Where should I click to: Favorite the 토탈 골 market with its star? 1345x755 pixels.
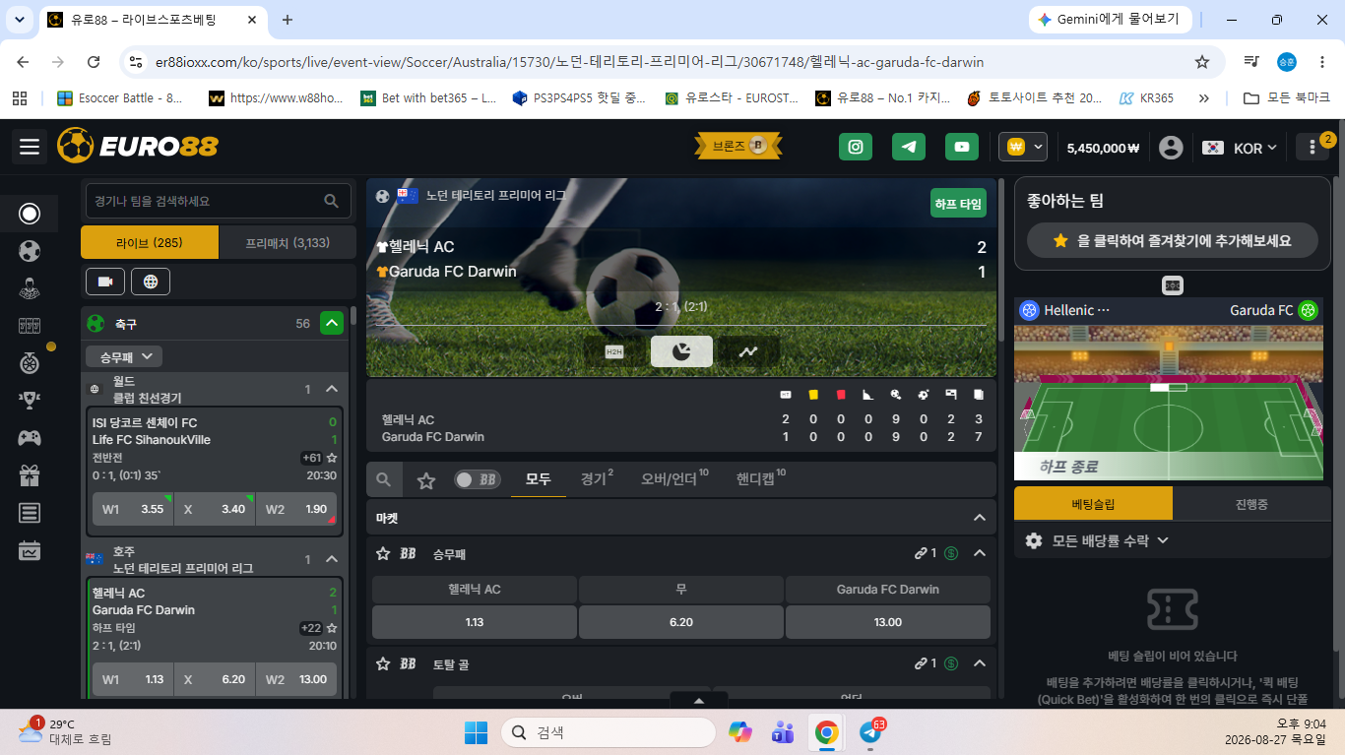click(x=383, y=664)
